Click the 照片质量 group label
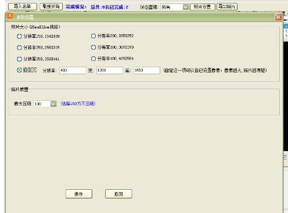 point(20,89)
